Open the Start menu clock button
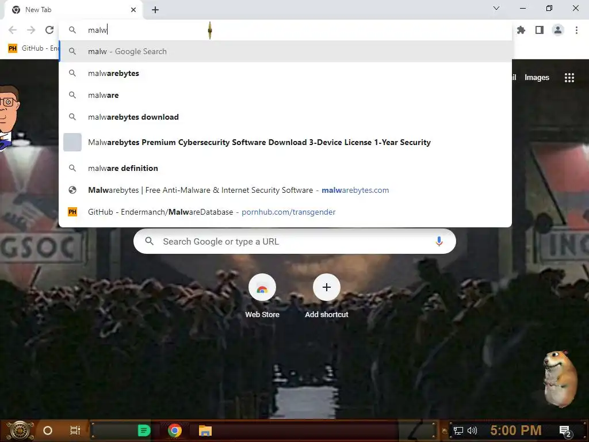 pyautogui.click(x=20, y=430)
